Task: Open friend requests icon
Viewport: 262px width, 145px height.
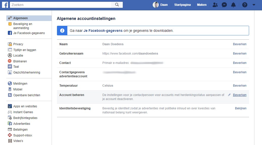Action: click(215, 5)
